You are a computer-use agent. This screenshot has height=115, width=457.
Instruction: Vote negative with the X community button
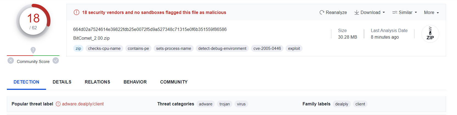coord(11,61)
